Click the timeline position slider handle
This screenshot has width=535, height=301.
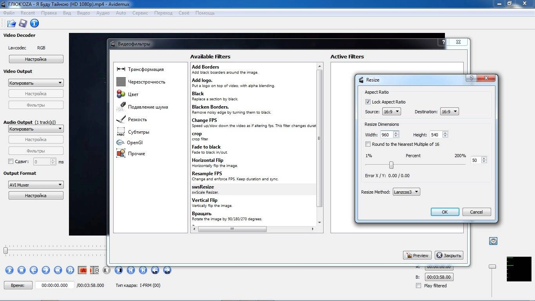[x=5, y=250]
